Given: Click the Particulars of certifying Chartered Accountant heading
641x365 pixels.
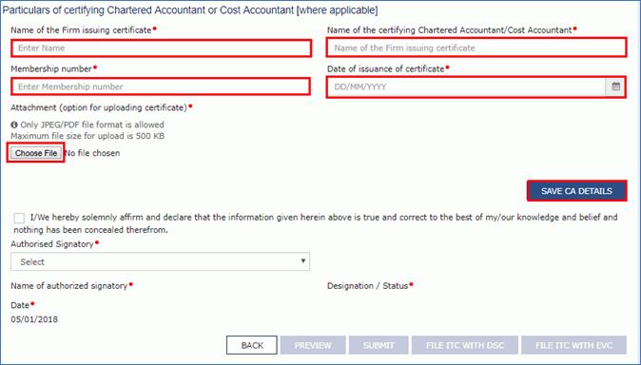Looking at the screenshot, I should 190,10.
